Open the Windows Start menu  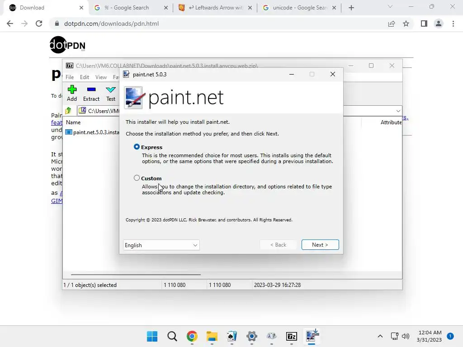[x=152, y=336]
